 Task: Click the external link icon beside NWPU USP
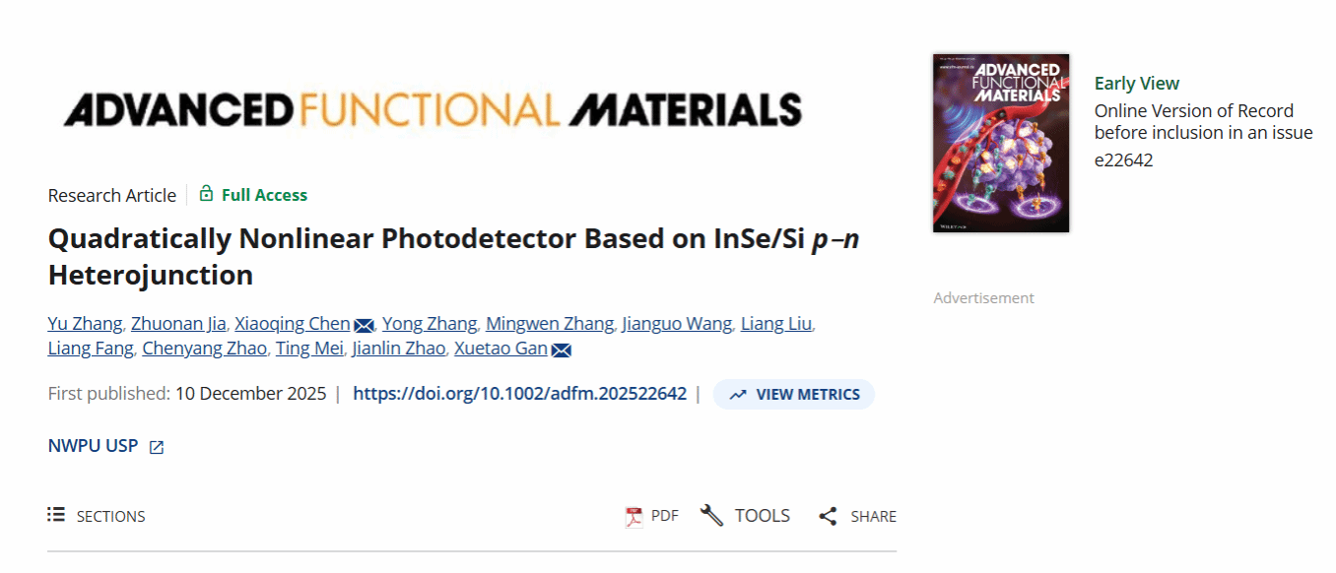click(156, 447)
